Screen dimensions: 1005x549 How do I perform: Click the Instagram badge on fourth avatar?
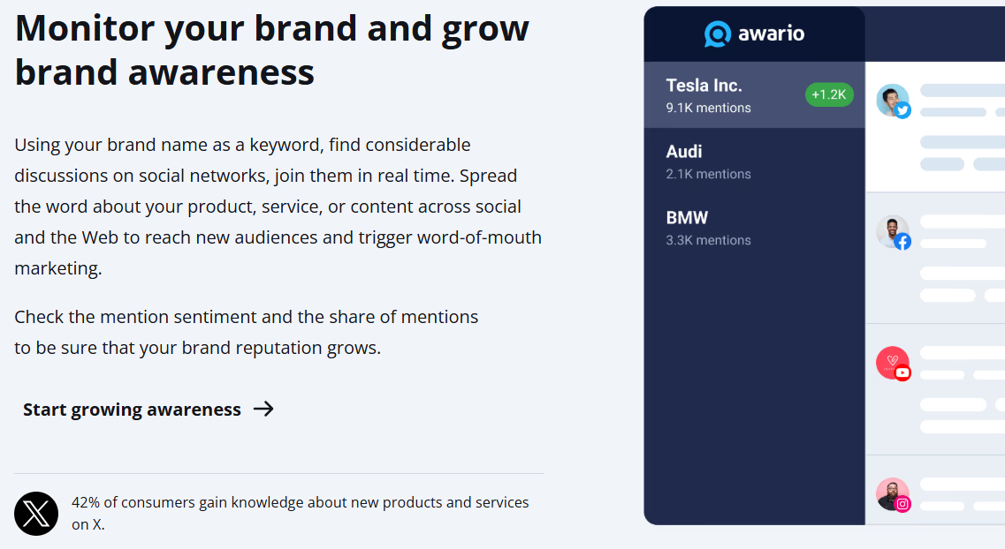(x=903, y=504)
